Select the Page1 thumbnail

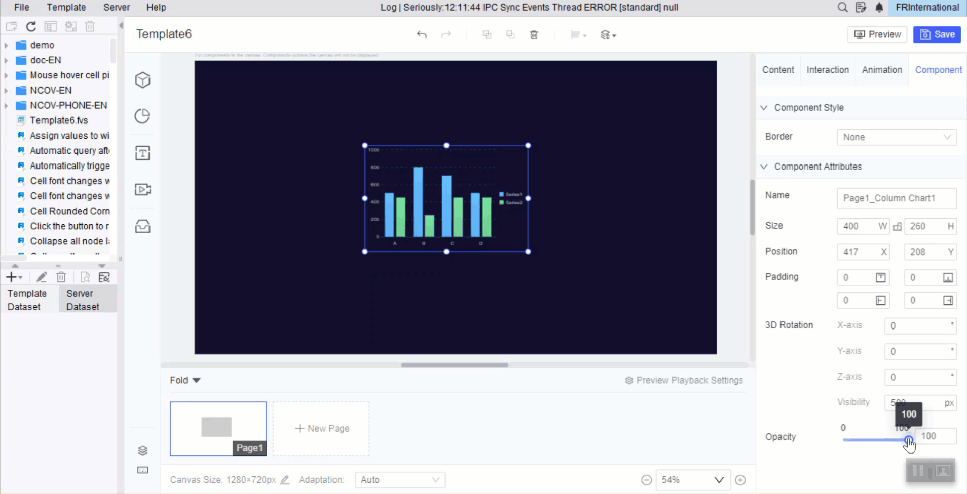tap(218, 428)
